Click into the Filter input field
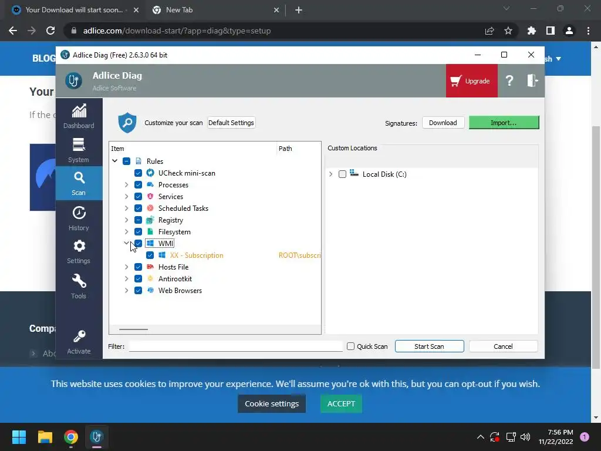The width and height of the screenshot is (601, 451). click(235, 346)
